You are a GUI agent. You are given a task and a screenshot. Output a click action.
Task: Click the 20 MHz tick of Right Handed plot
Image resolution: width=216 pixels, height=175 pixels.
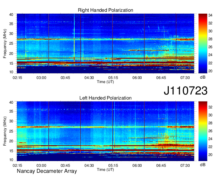coord(11,54)
